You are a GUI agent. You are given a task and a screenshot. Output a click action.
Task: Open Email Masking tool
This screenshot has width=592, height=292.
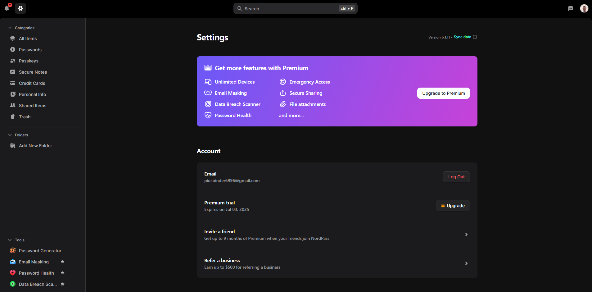[34, 262]
